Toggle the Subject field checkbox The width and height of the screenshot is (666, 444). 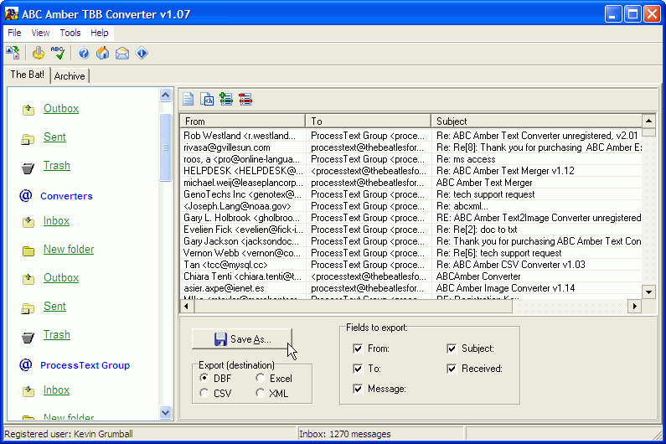click(452, 348)
